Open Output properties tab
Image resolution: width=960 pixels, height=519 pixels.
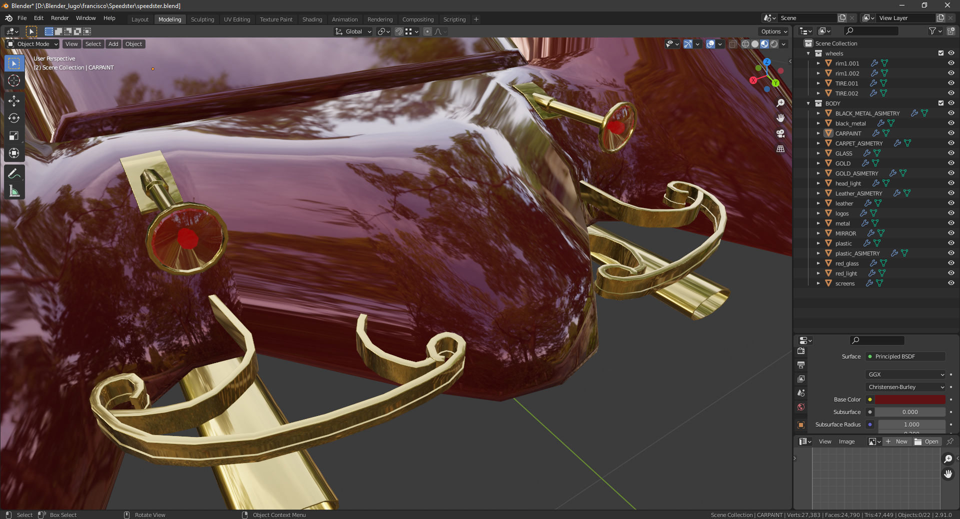coord(801,365)
